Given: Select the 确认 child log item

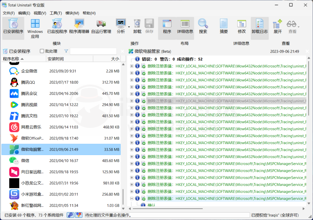Looking at the screenshot, I should pyautogui.click(x=151, y=205).
